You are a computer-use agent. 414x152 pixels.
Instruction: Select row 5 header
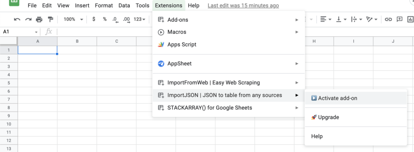click(x=9, y=83)
